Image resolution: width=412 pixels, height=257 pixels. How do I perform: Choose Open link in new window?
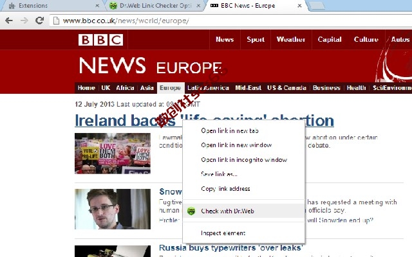(243, 145)
